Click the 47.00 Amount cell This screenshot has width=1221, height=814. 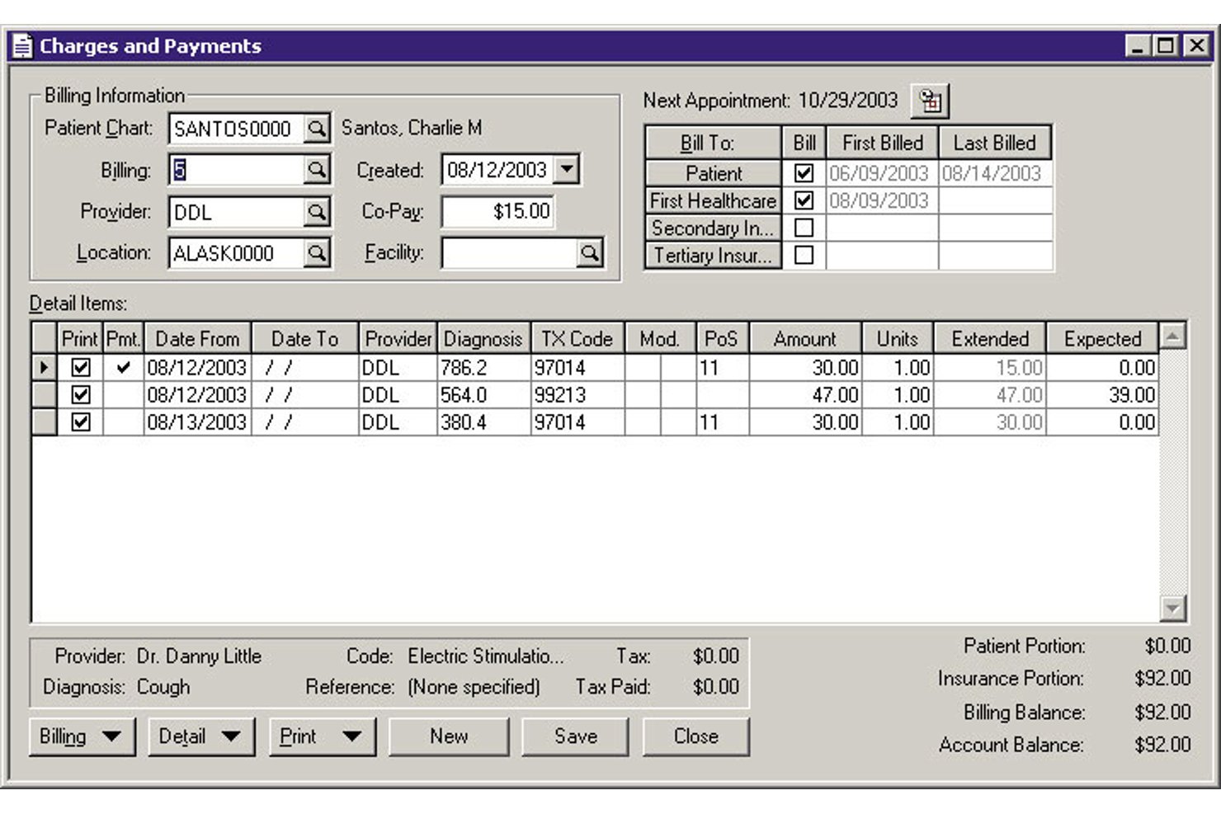point(805,394)
